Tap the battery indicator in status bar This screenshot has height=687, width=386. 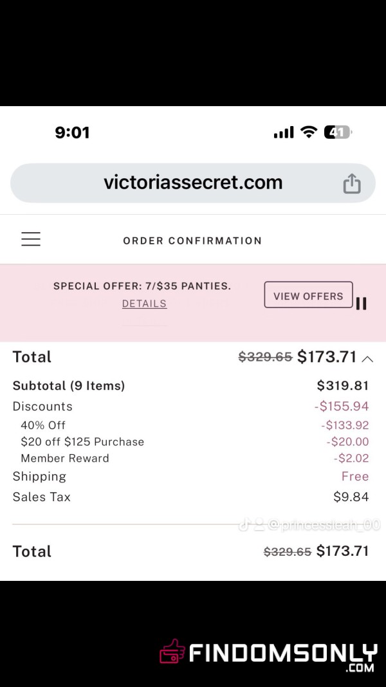338,132
